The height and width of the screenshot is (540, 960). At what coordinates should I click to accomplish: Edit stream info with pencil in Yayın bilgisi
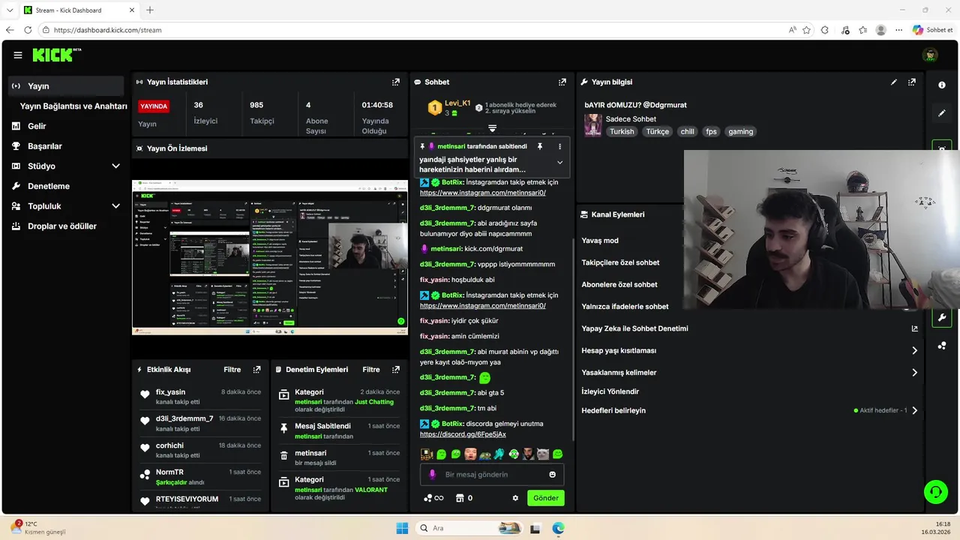coord(894,82)
